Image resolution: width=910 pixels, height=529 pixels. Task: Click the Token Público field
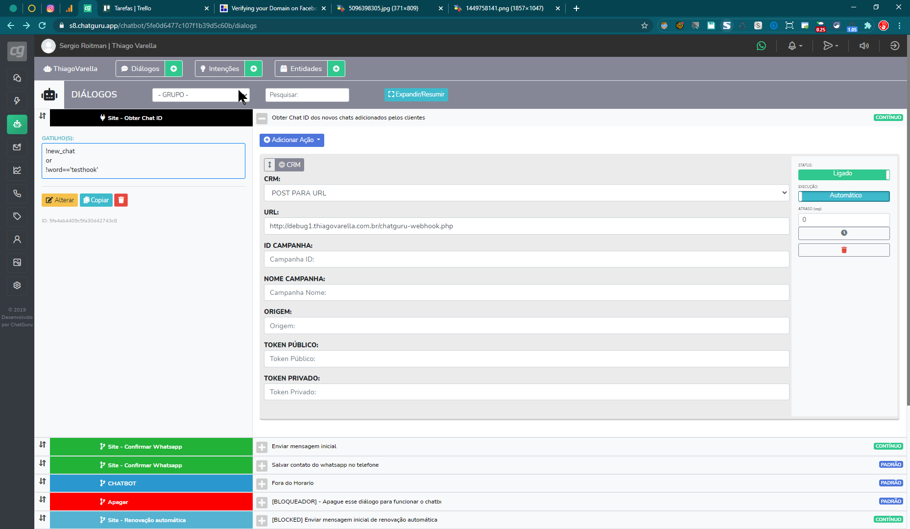(x=527, y=359)
